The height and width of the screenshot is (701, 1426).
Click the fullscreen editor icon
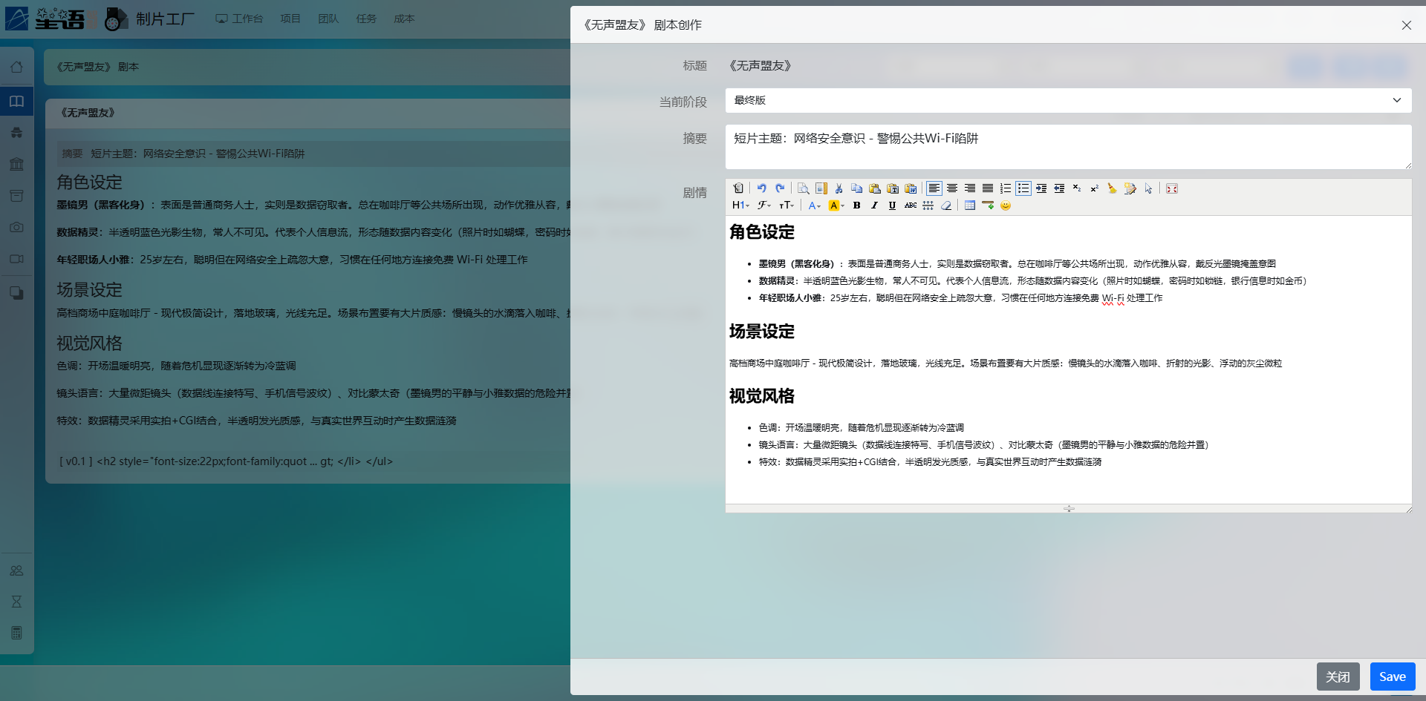[1171, 188]
